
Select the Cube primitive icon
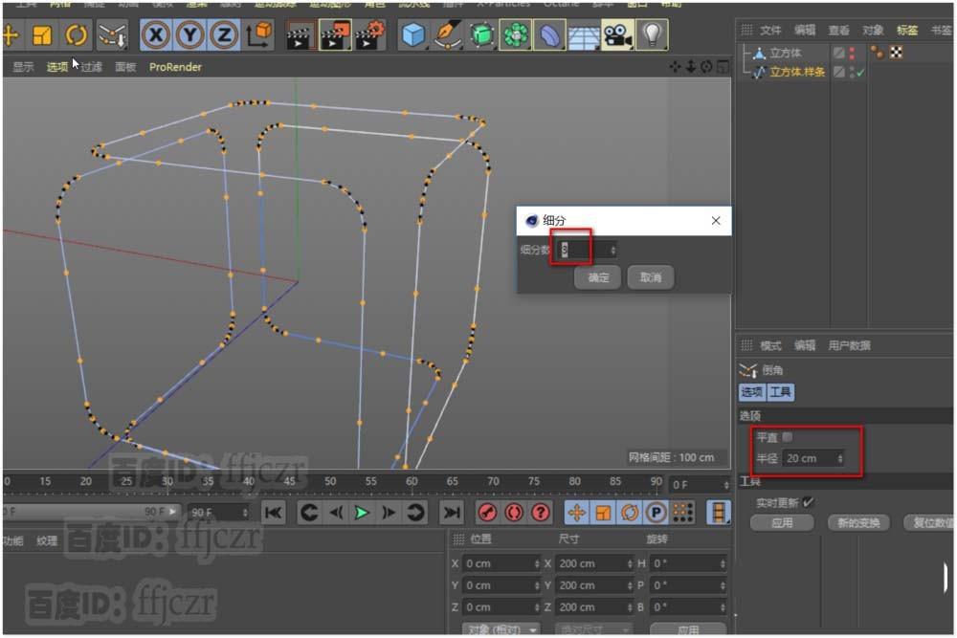coord(415,35)
